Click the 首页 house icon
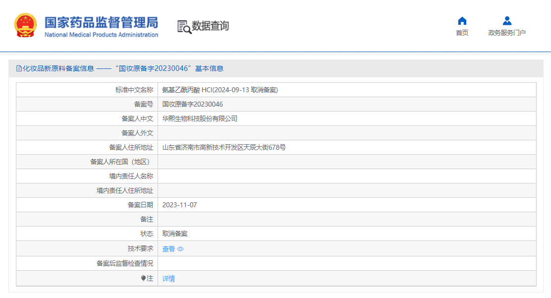Screen dimensions: 551x298 [x=462, y=21]
